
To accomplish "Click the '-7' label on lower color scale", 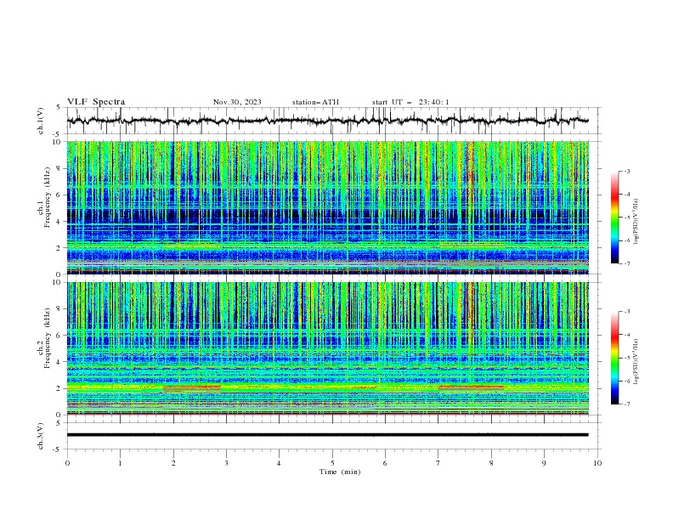I will point(627,404).
